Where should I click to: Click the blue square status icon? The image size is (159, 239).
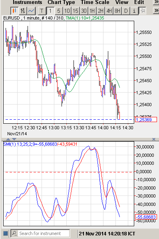point(6,233)
